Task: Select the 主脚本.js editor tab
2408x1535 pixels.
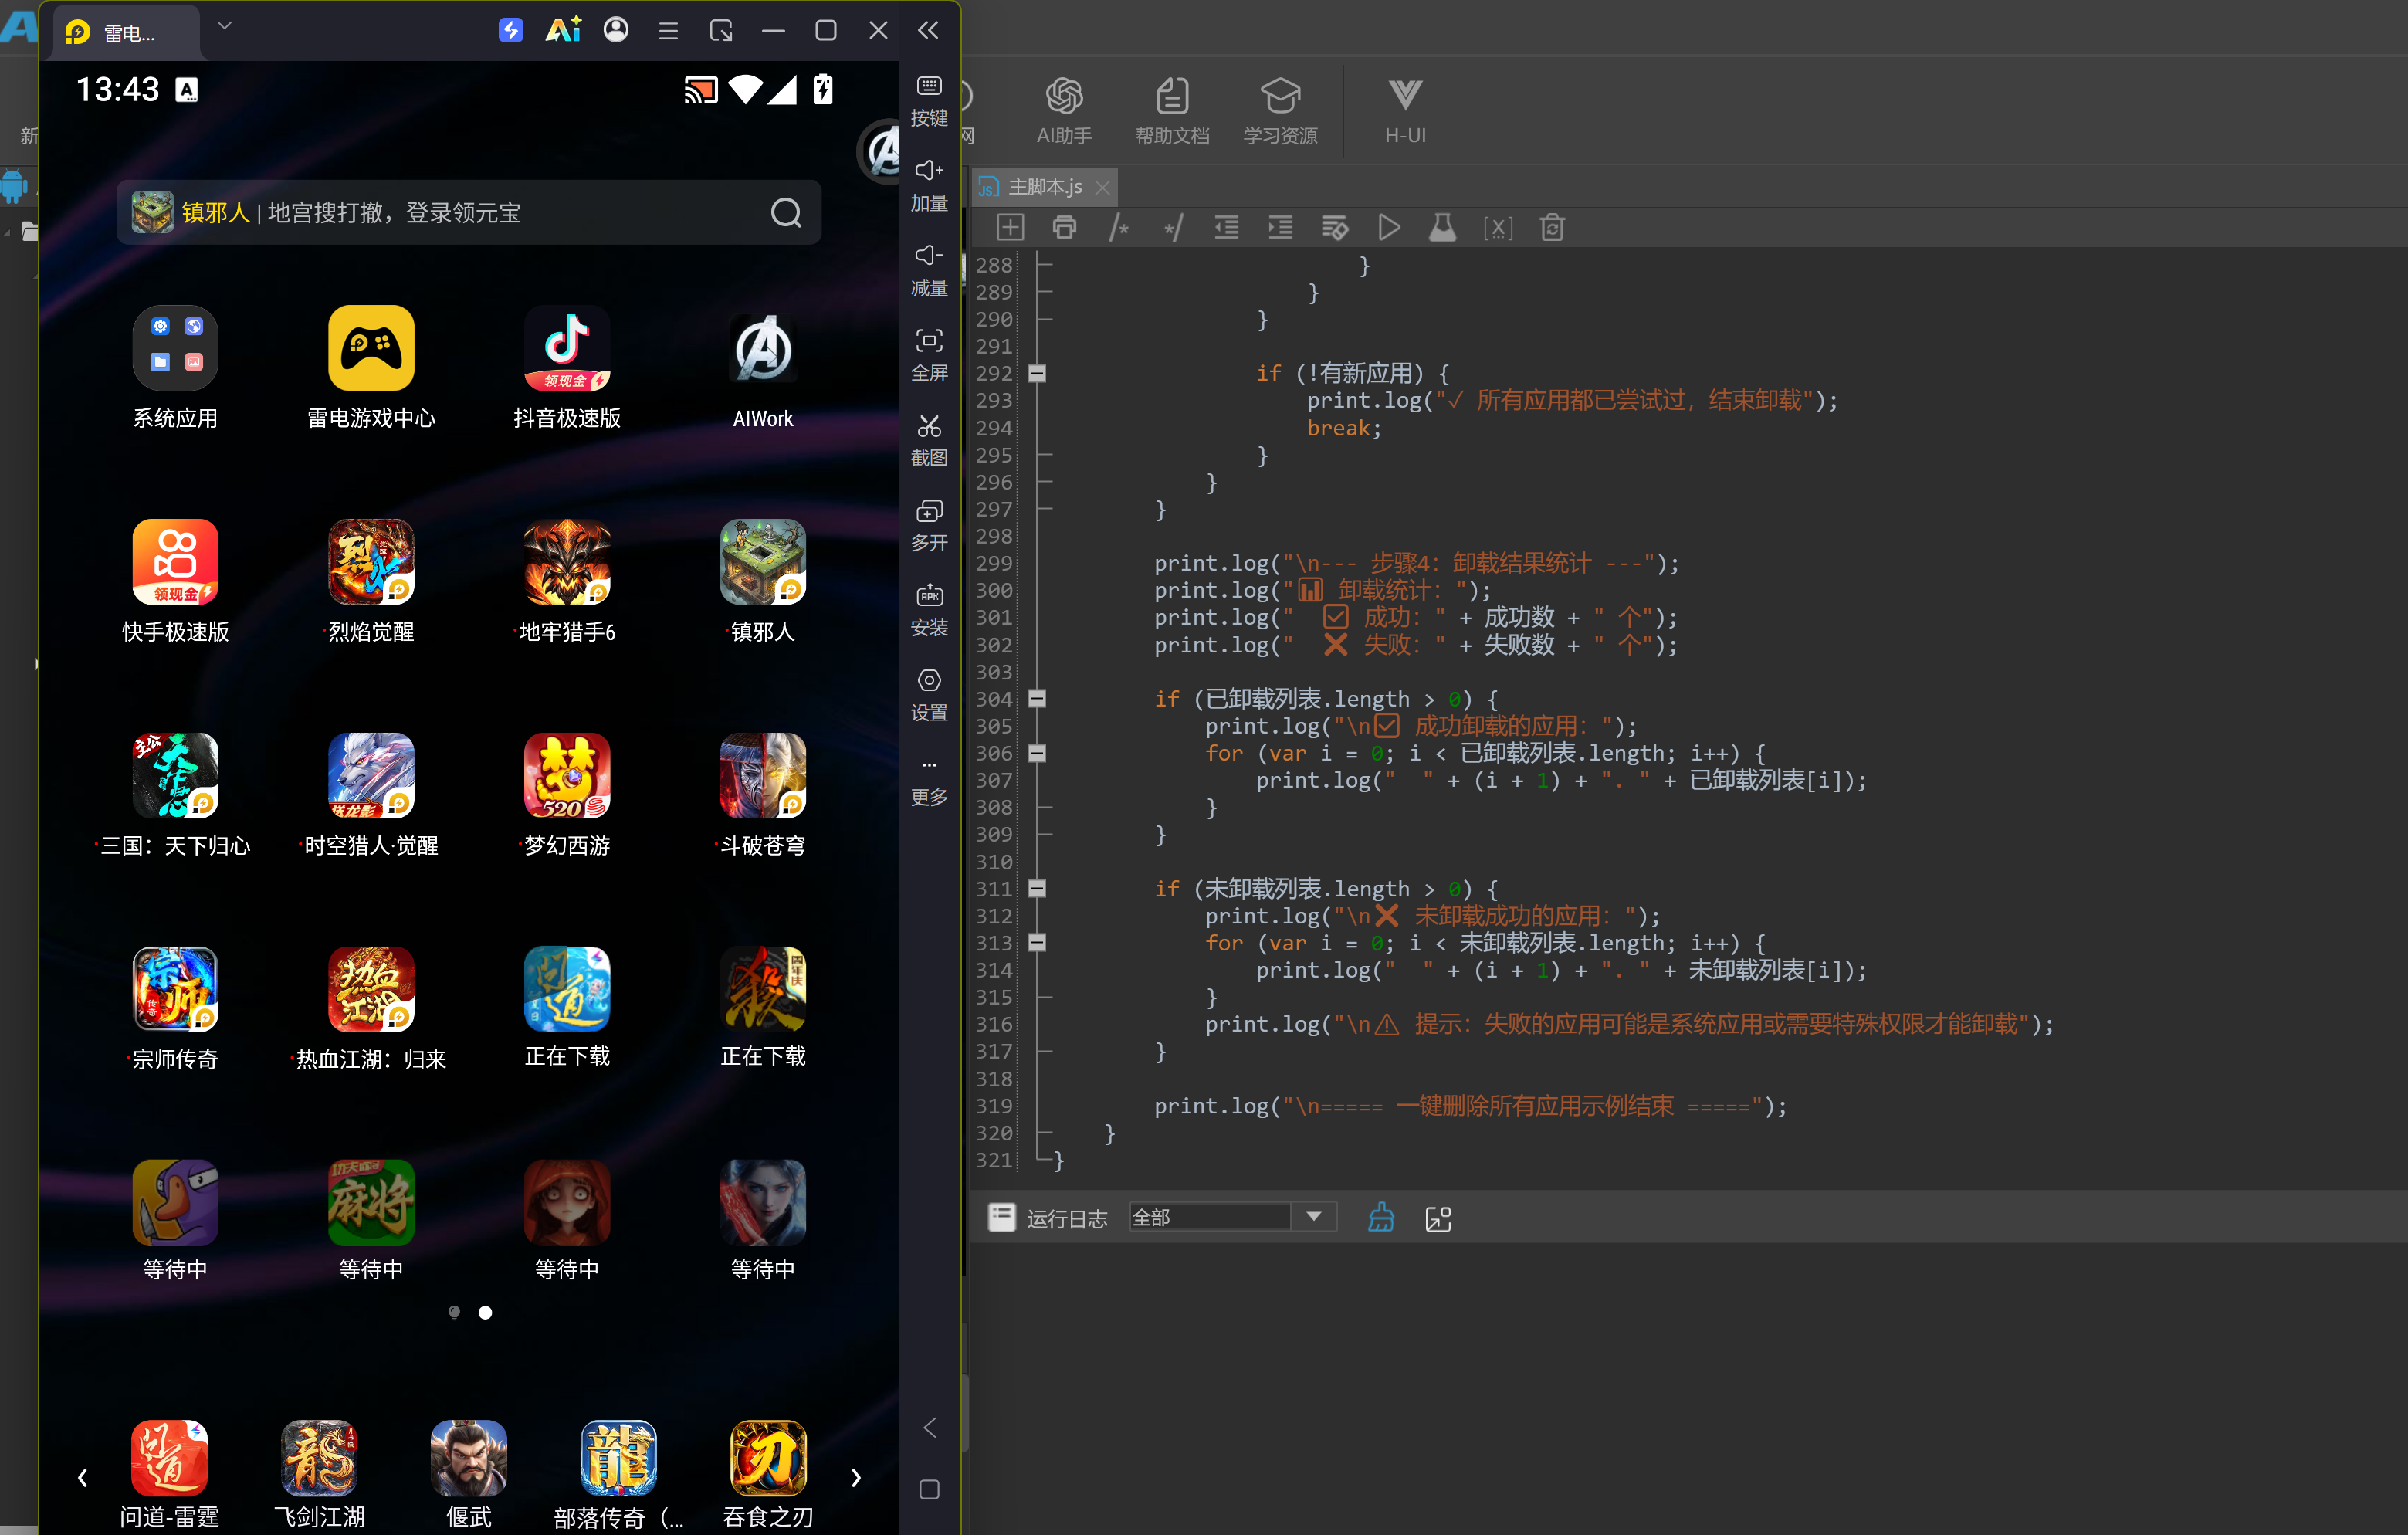Action: (1043, 187)
